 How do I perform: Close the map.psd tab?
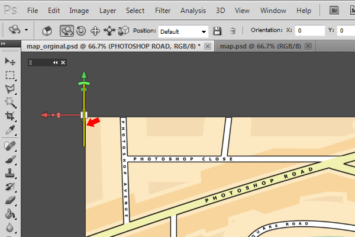pyautogui.click(x=308, y=46)
